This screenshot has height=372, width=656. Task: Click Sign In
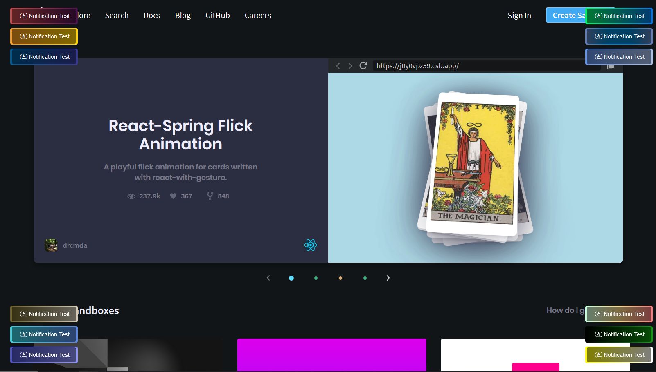(519, 16)
